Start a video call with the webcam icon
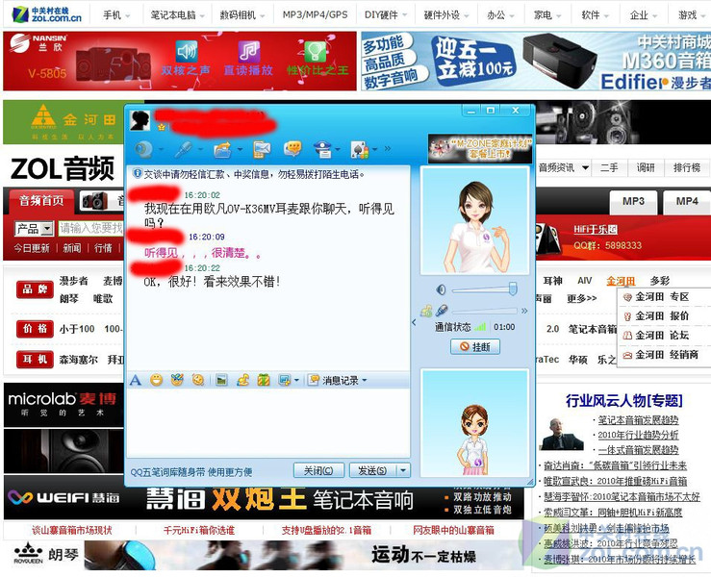 [x=144, y=149]
